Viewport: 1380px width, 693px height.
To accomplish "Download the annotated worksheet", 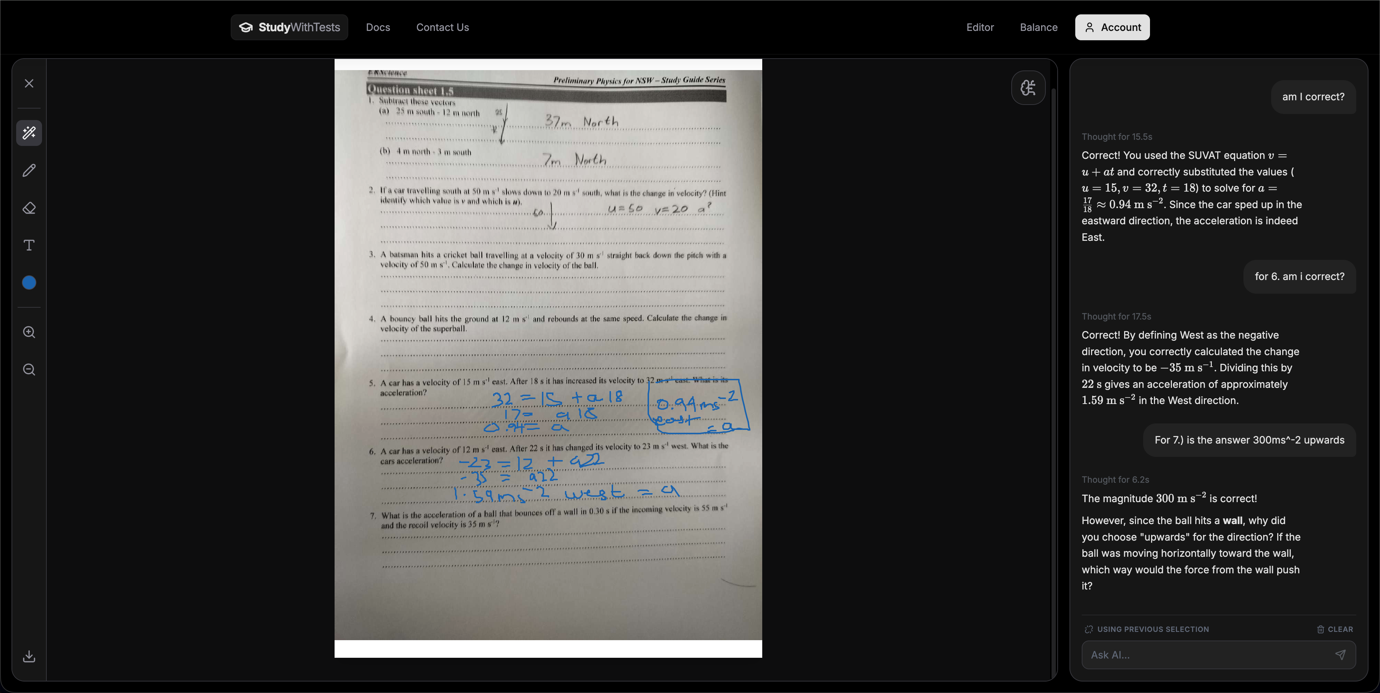I will click(x=29, y=657).
